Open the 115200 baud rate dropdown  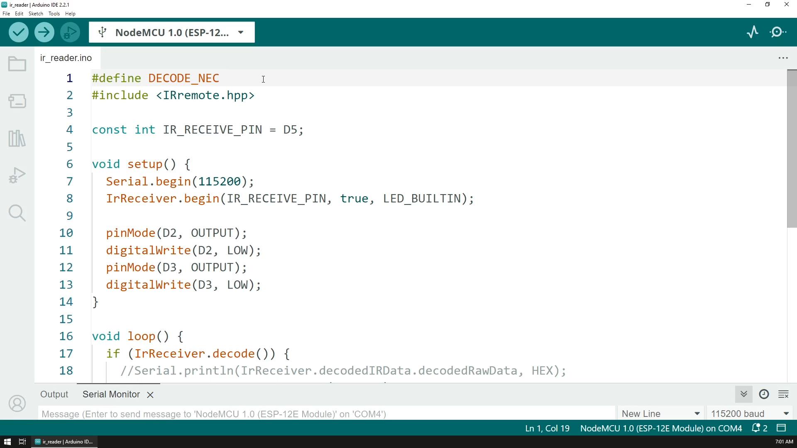point(750,414)
